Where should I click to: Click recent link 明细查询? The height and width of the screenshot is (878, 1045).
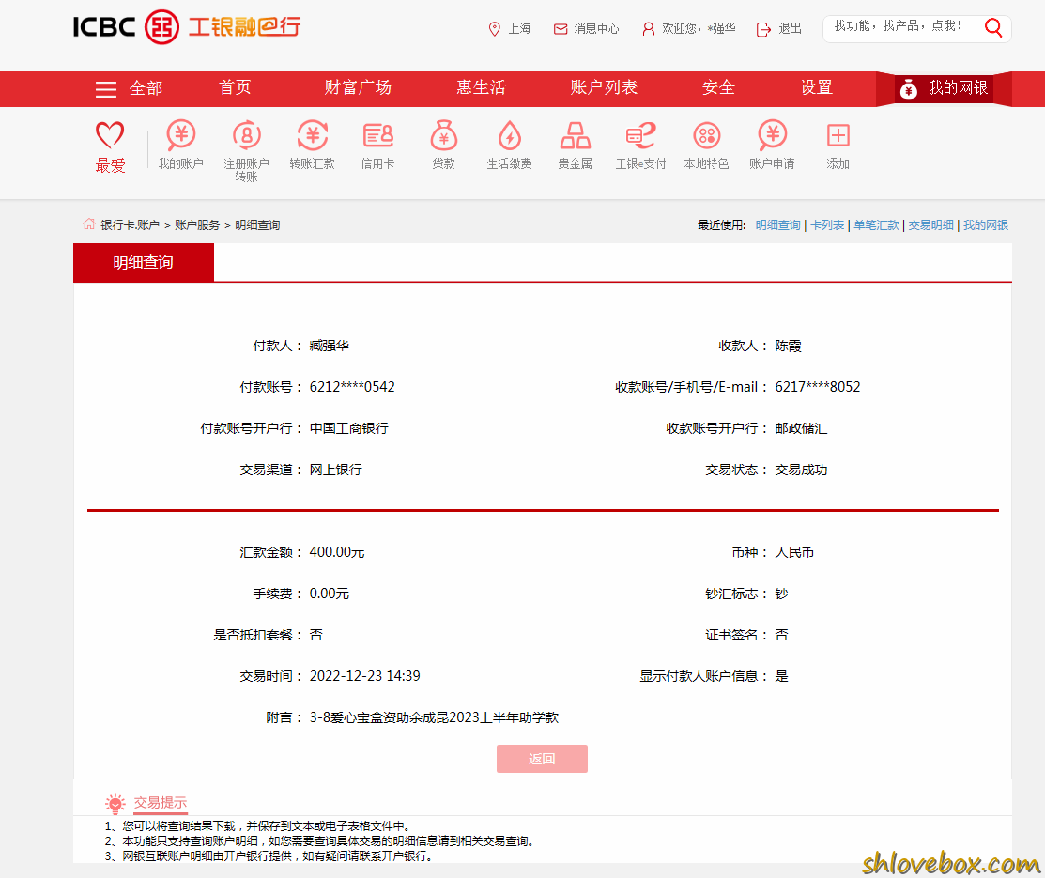[777, 225]
